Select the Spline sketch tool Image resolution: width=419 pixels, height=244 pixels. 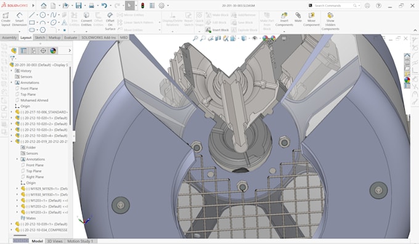point(54,15)
